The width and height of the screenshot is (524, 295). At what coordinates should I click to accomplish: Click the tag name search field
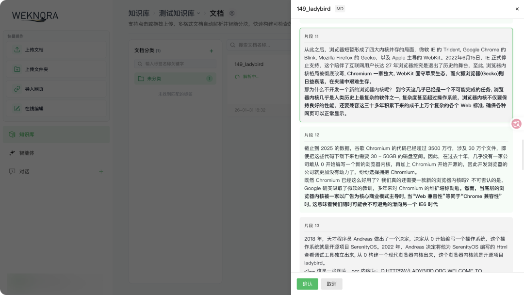click(x=175, y=64)
